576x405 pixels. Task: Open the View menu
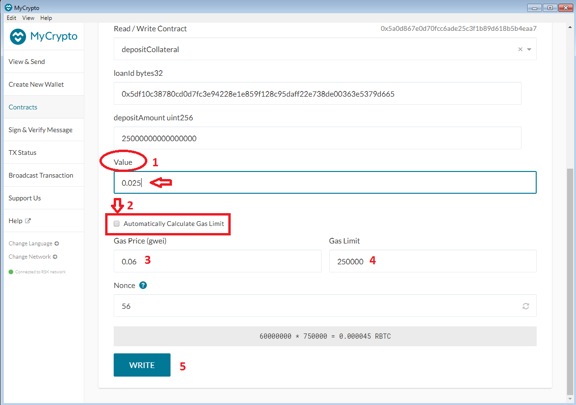28,18
